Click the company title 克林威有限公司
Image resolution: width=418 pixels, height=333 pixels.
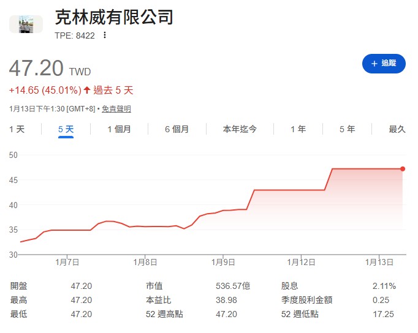(x=114, y=17)
